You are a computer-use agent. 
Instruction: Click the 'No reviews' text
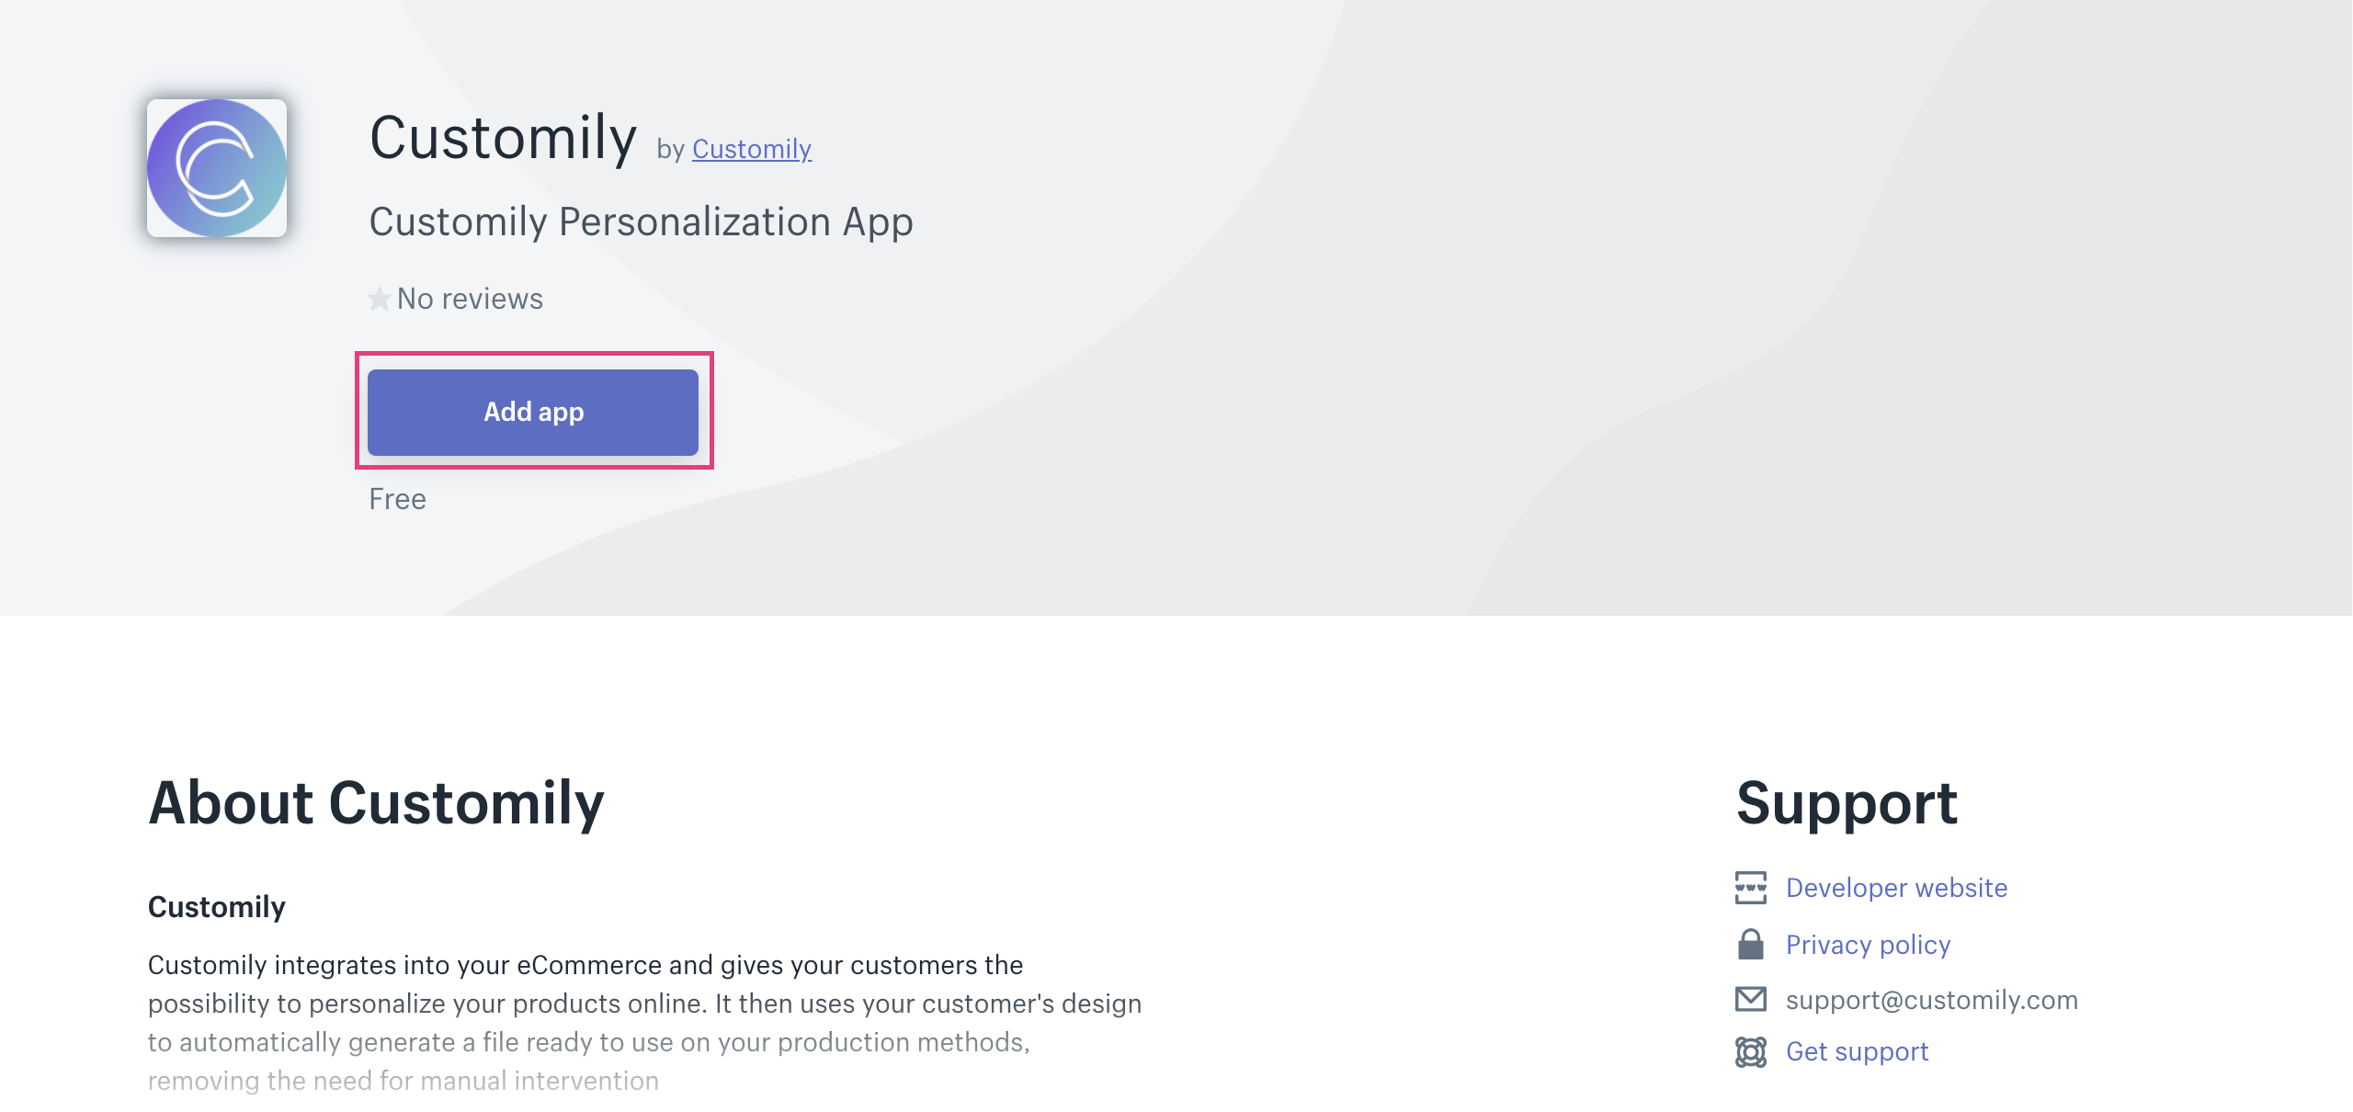pos(470,299)
